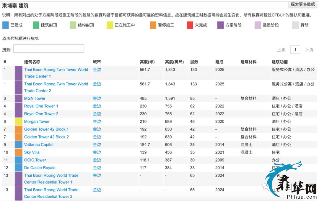Click 金边 link in Golden Tower 42 Block 2 row
Viewport: 319px width, 201px height.
(x=97, y=137)
